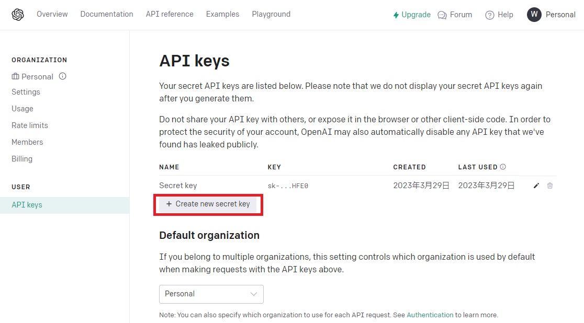Screen dimensions: 584x323
Task: Click the chevron in the Personal selector
Action: click(254, 294)
